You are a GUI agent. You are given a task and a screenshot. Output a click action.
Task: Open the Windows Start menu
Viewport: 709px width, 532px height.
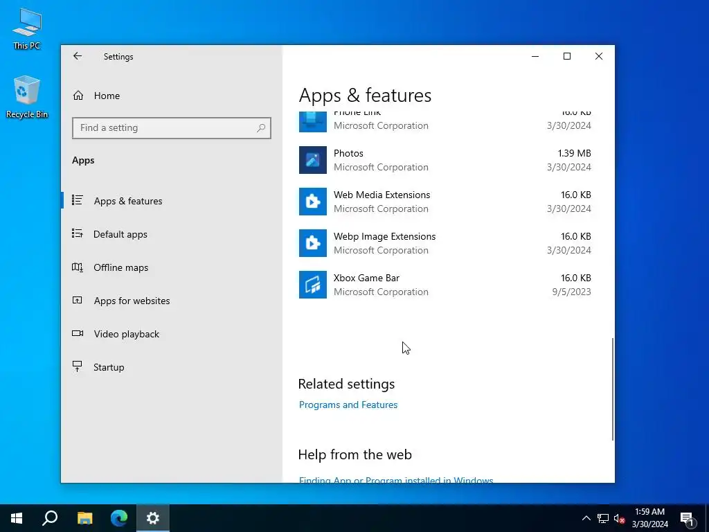coord(17,518)
